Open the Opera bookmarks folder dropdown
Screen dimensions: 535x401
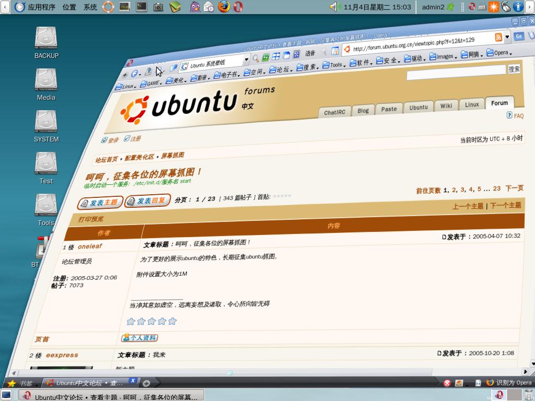[499, 53]
